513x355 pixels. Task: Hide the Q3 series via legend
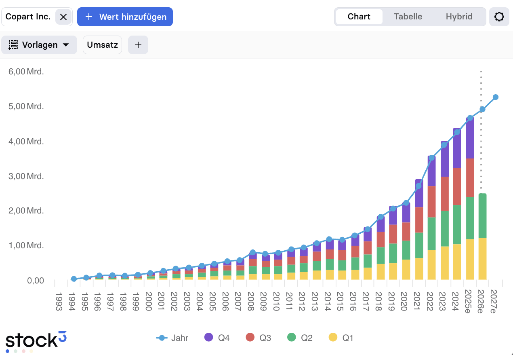click(x=259, y=338)
